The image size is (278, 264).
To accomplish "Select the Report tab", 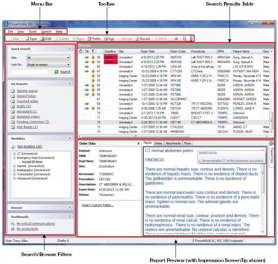I will pos(147,143).
